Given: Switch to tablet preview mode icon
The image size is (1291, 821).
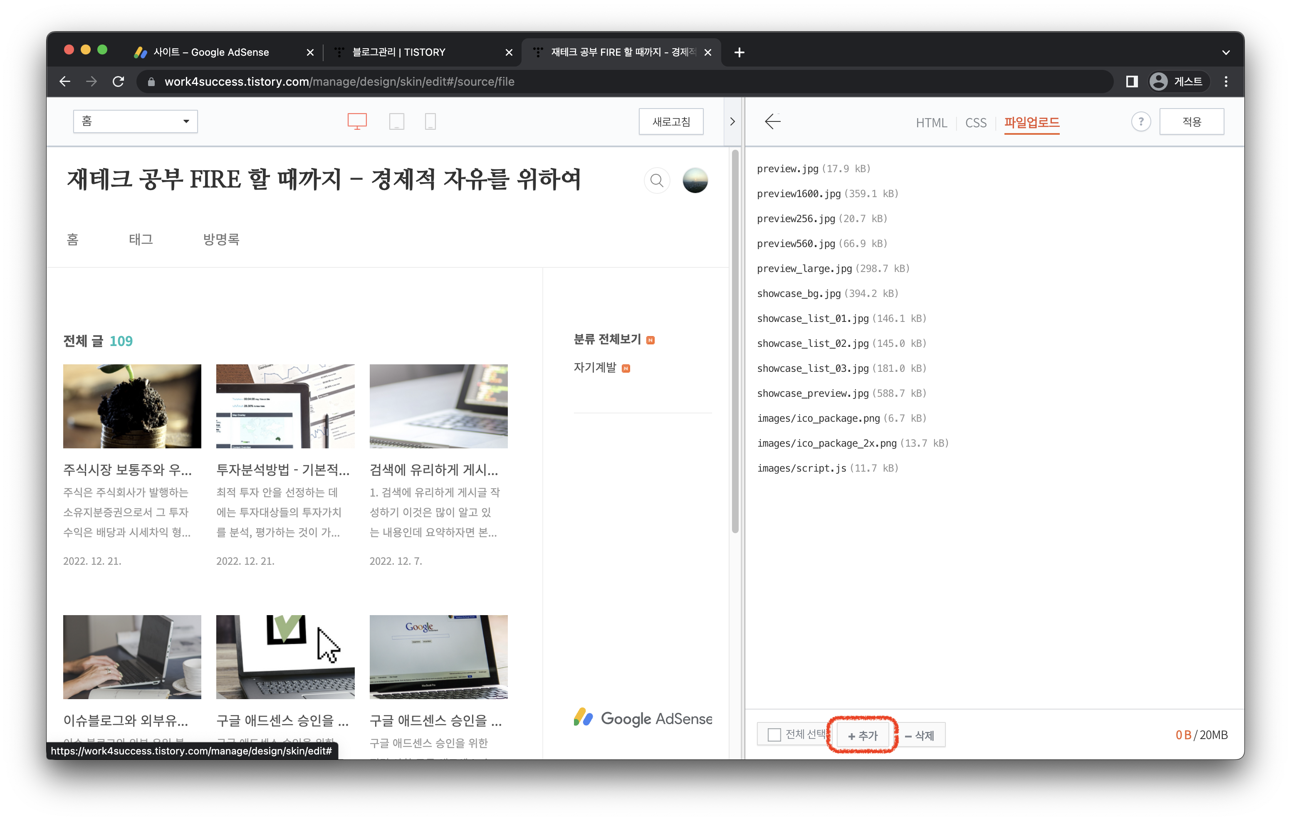Looking at the screenshot, I should click(x=397, y=121).
